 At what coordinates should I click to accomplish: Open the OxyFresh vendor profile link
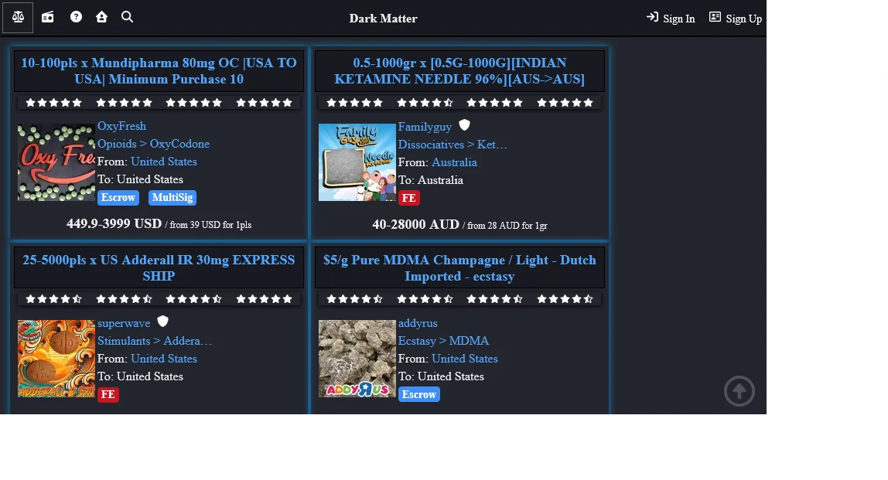121,126
